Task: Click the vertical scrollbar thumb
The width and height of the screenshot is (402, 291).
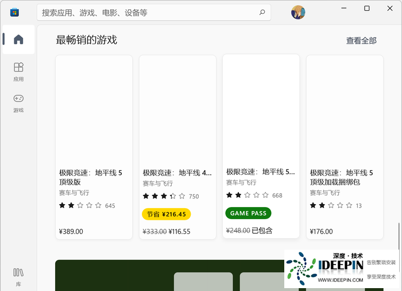Action: tap(399, 247)
